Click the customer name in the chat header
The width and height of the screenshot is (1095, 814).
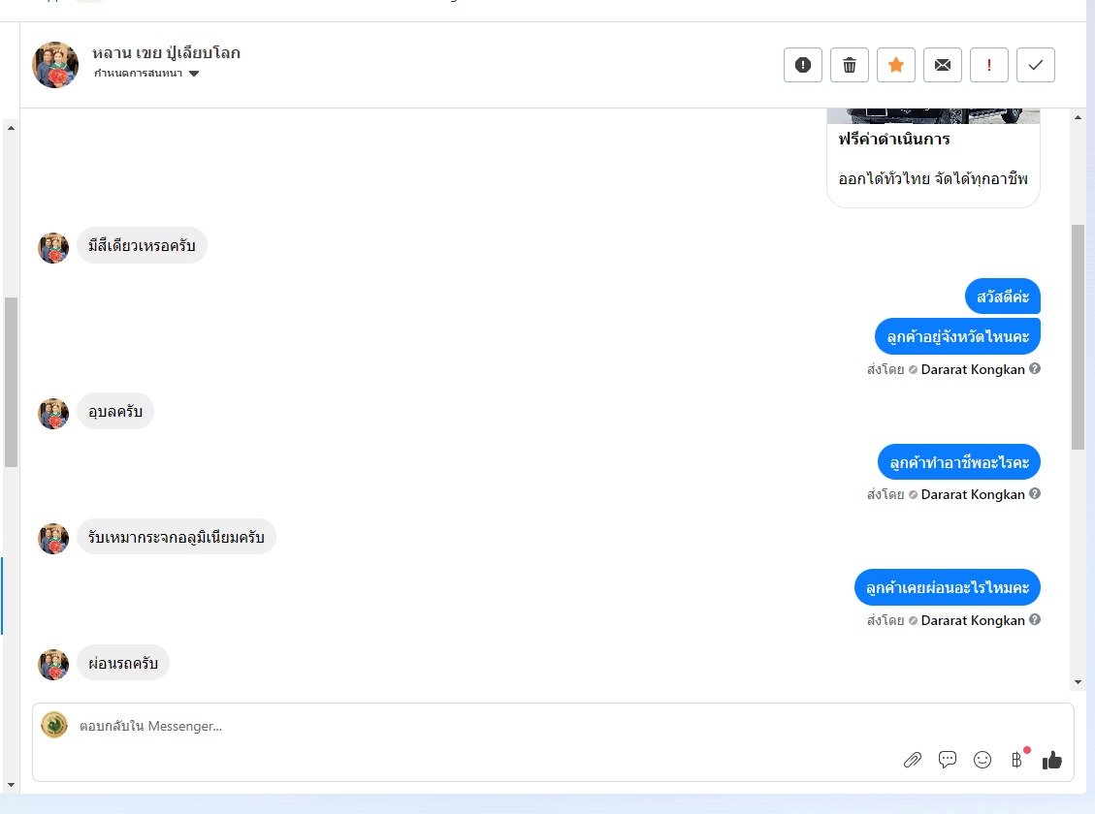click(x=166, y=53)
